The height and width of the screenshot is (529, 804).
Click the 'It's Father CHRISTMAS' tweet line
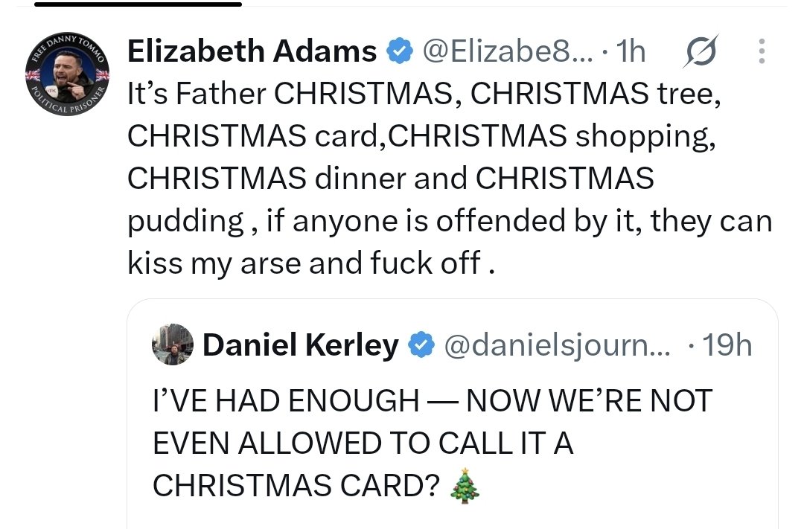tap(424, 94)
